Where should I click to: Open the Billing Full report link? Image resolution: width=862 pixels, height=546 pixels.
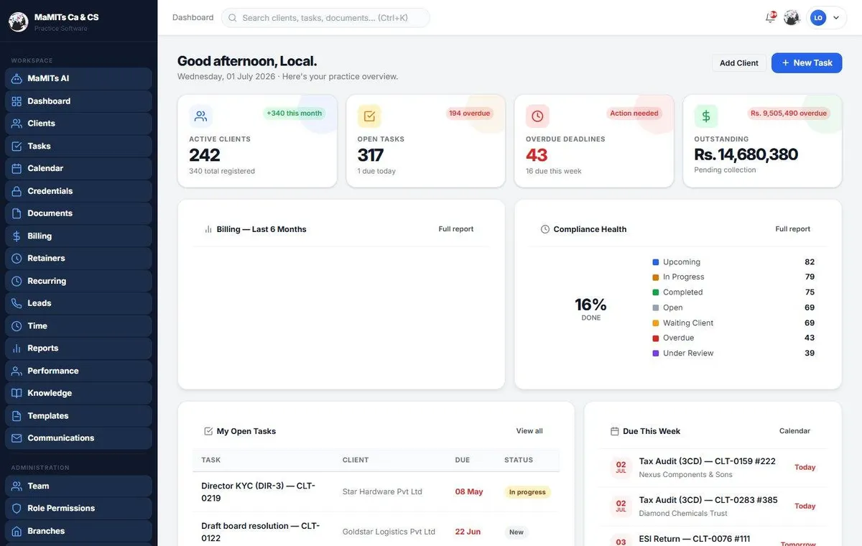(456, 229)
